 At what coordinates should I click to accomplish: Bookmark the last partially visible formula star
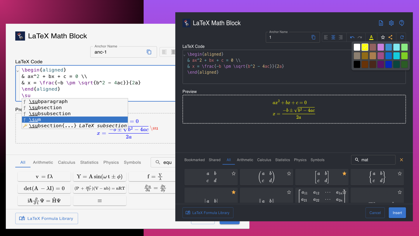tap(400, 192)
